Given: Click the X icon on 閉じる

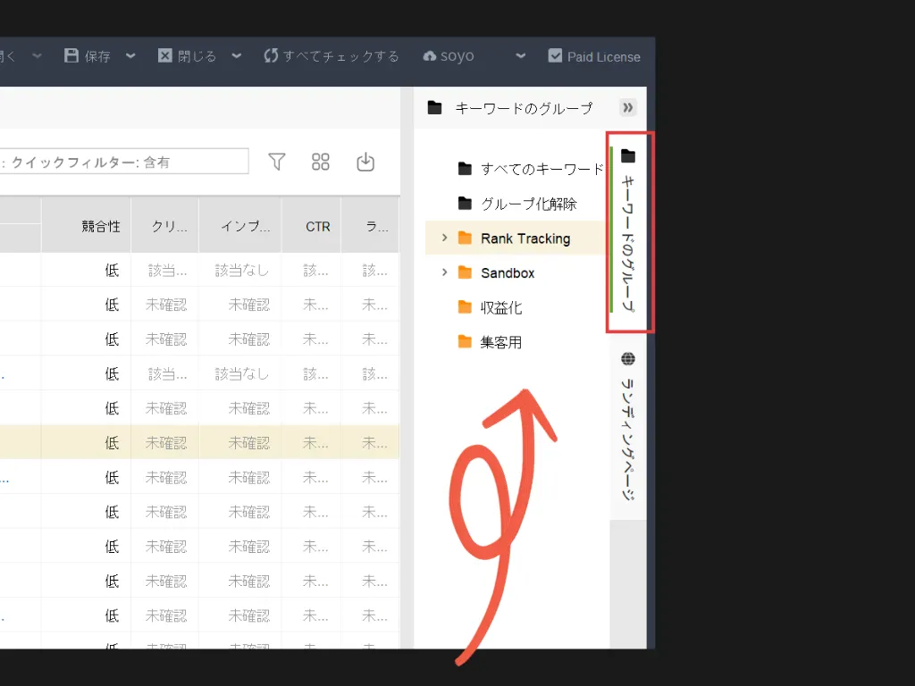Looking at the screenshot, I should (x=165, y=55).
